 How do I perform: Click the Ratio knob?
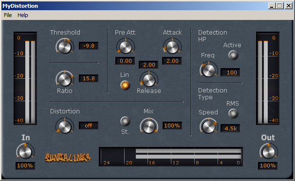[x=65, y=79]
